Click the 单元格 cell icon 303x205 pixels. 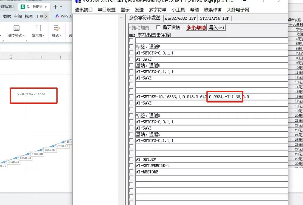38,28
